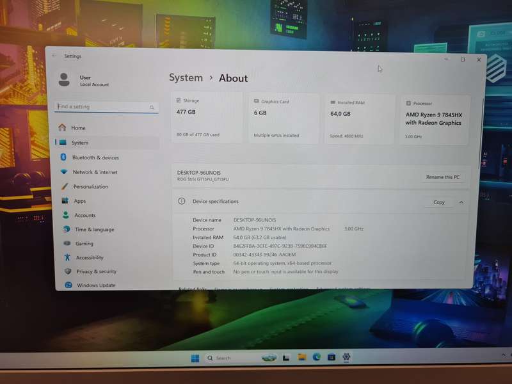Open the Storage 477 GB card
Viewport: 512px width, 384px height.
[x=207, y=118]
